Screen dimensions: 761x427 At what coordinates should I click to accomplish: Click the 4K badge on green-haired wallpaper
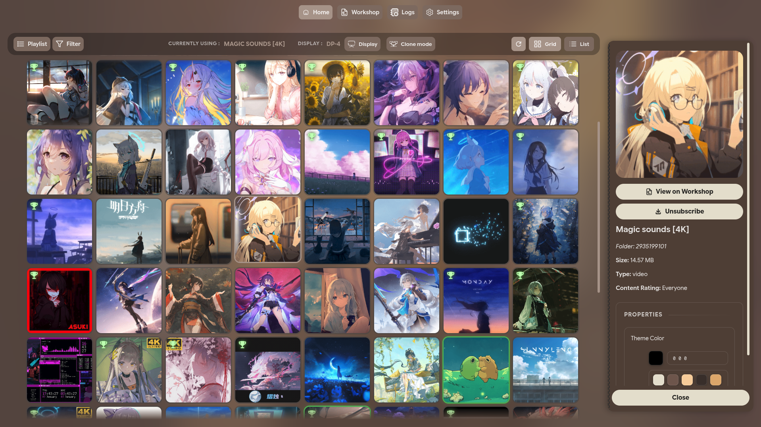pos(154,343)
